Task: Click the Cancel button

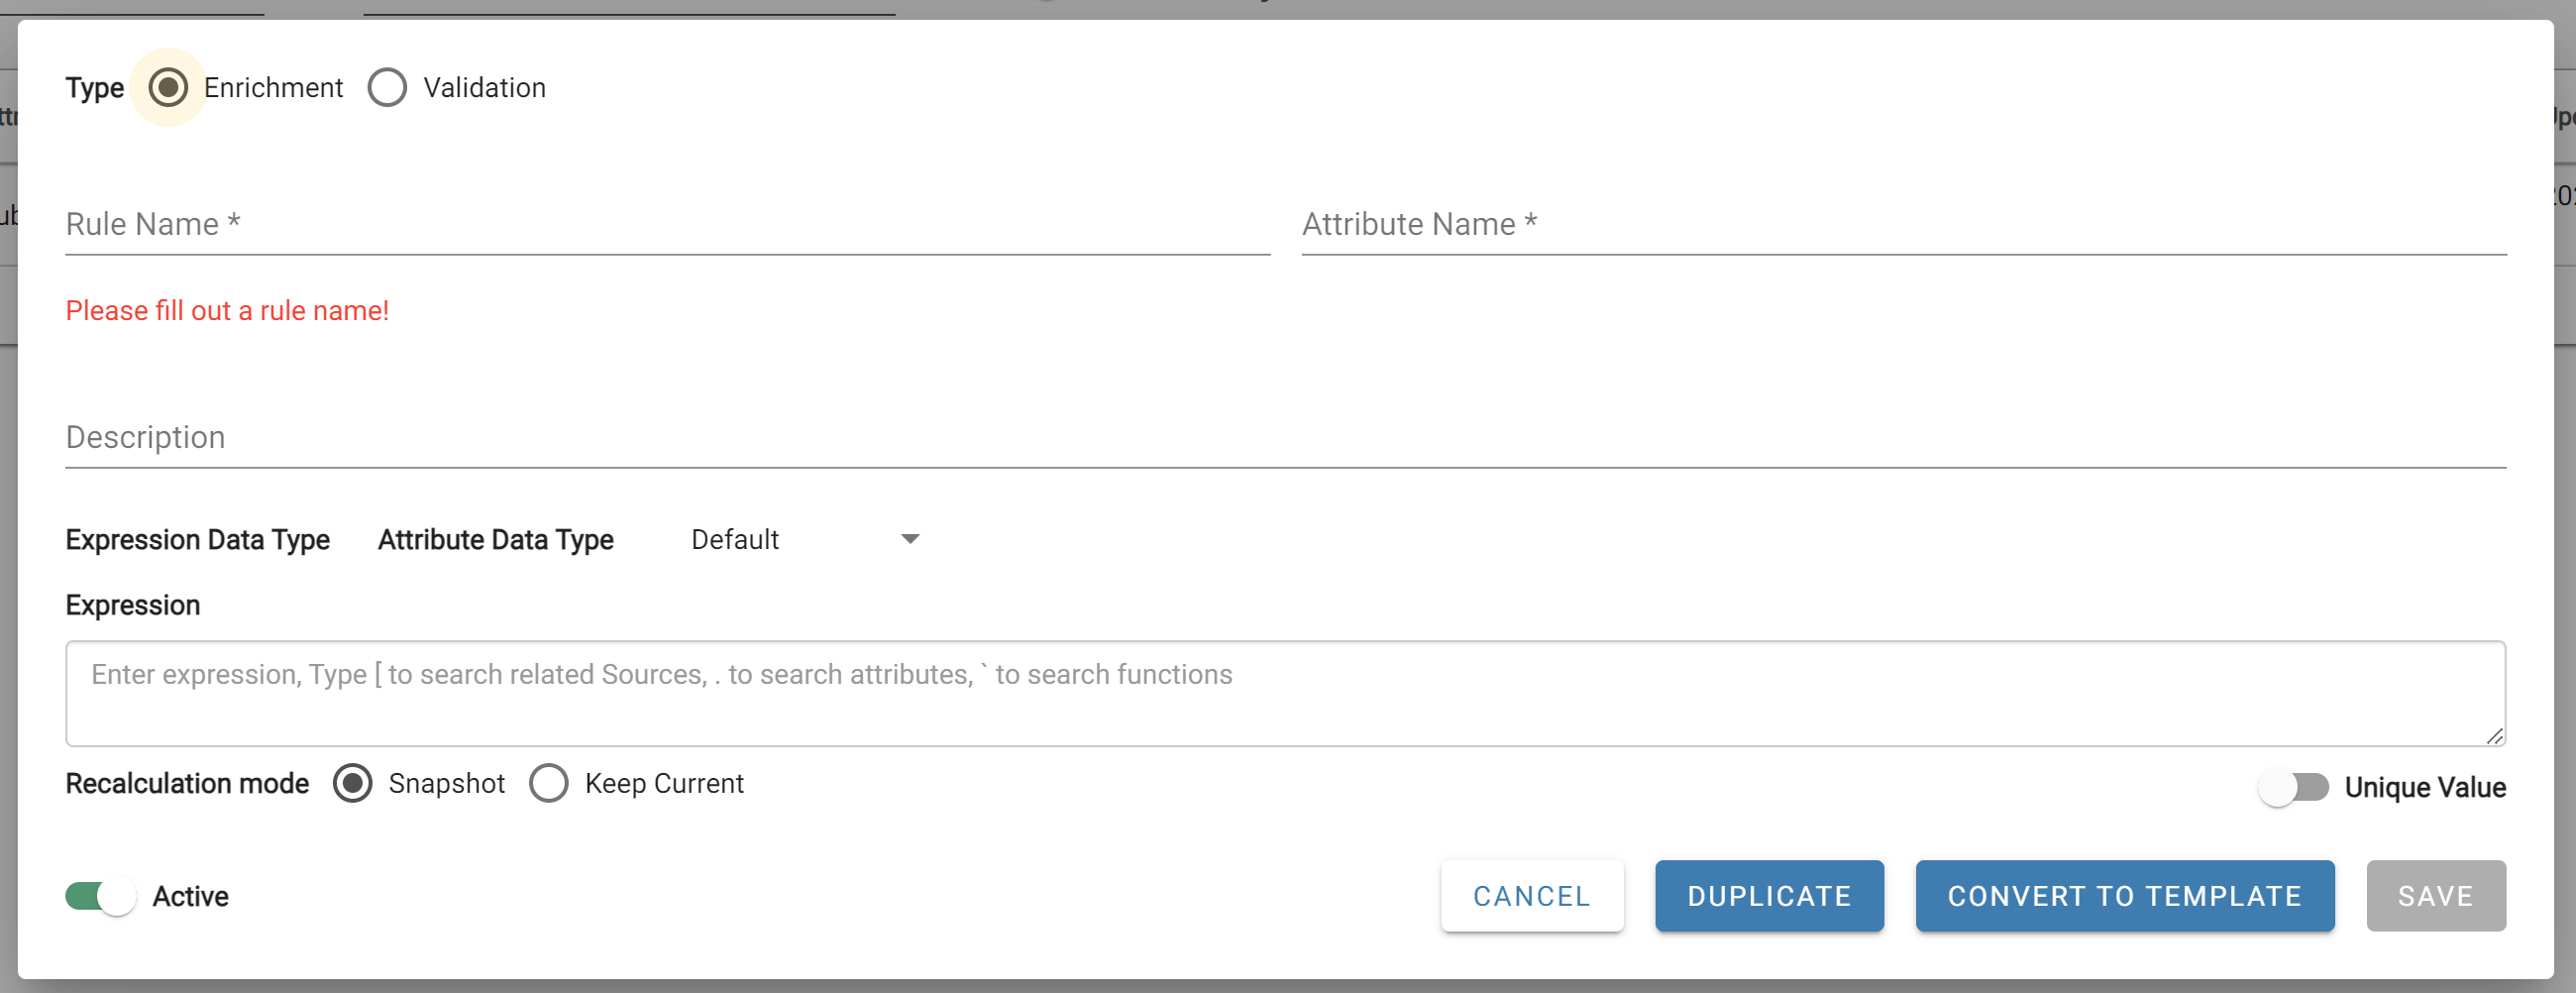Action: (1532, 896)
